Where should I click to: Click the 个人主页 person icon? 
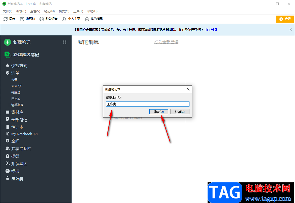coord(64,19)
